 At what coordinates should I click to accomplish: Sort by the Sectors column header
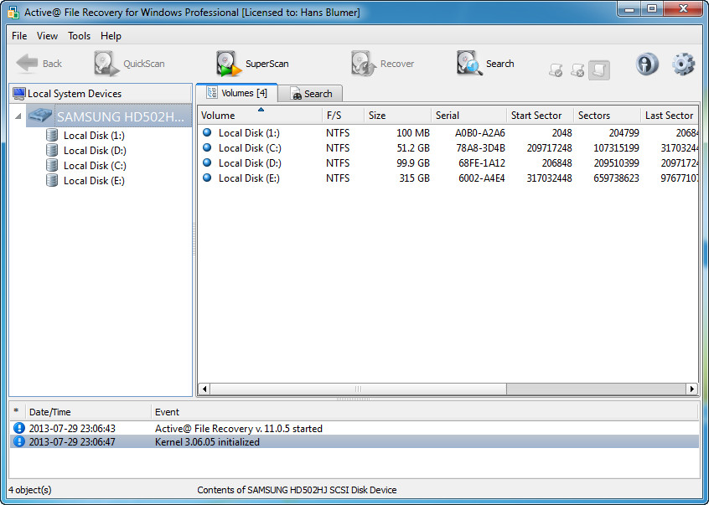coord(607,116)
